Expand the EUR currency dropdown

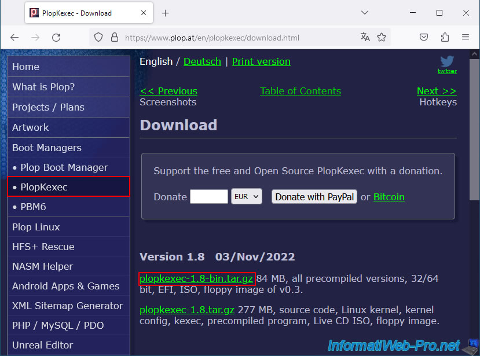[x=247, y=197]
